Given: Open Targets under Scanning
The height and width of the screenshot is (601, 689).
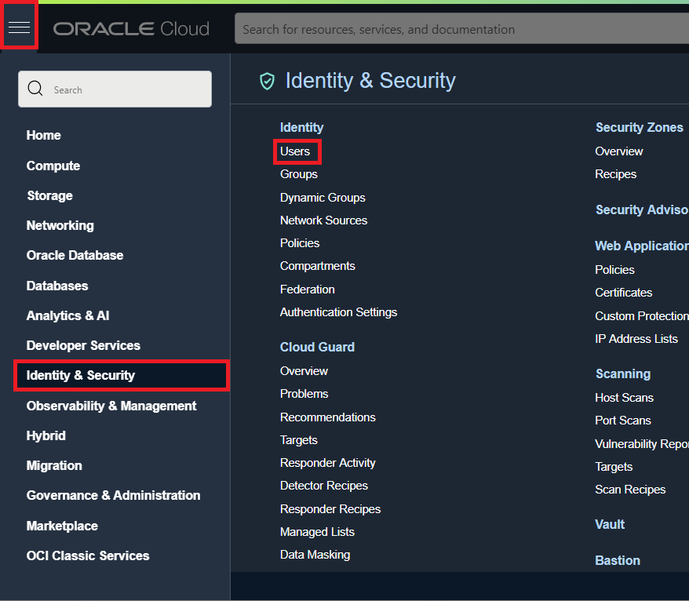Looking at the screenshot, I should tap(614, 467).
